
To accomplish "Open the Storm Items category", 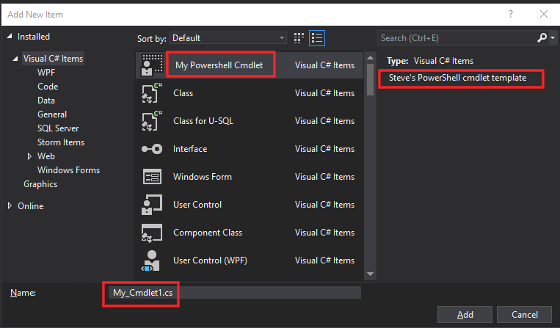I will click(60, 142).
